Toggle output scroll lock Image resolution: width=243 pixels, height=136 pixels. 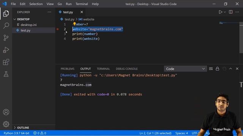(217, 69)
